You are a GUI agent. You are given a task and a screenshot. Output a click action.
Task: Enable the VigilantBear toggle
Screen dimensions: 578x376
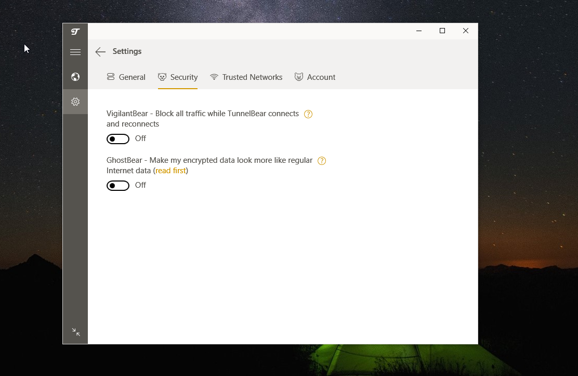118,139
